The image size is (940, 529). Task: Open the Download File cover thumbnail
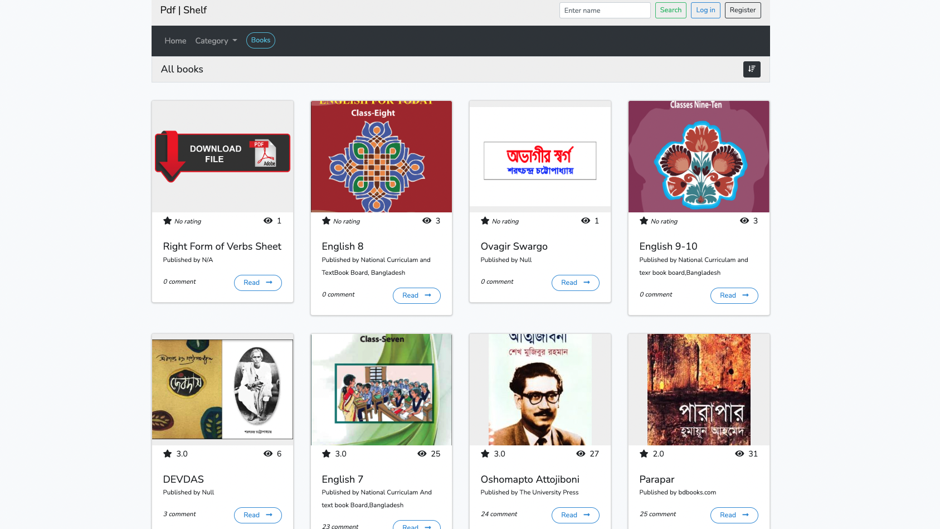(x=223, y=157)
